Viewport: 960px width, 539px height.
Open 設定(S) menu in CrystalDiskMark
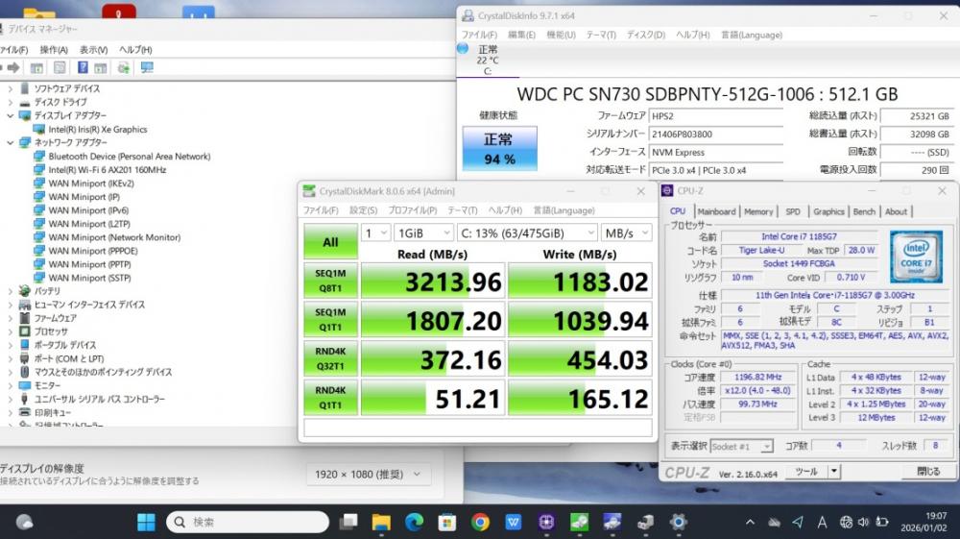363,210
